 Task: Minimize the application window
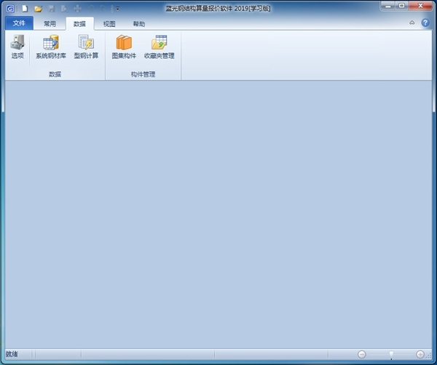point(388,6)
